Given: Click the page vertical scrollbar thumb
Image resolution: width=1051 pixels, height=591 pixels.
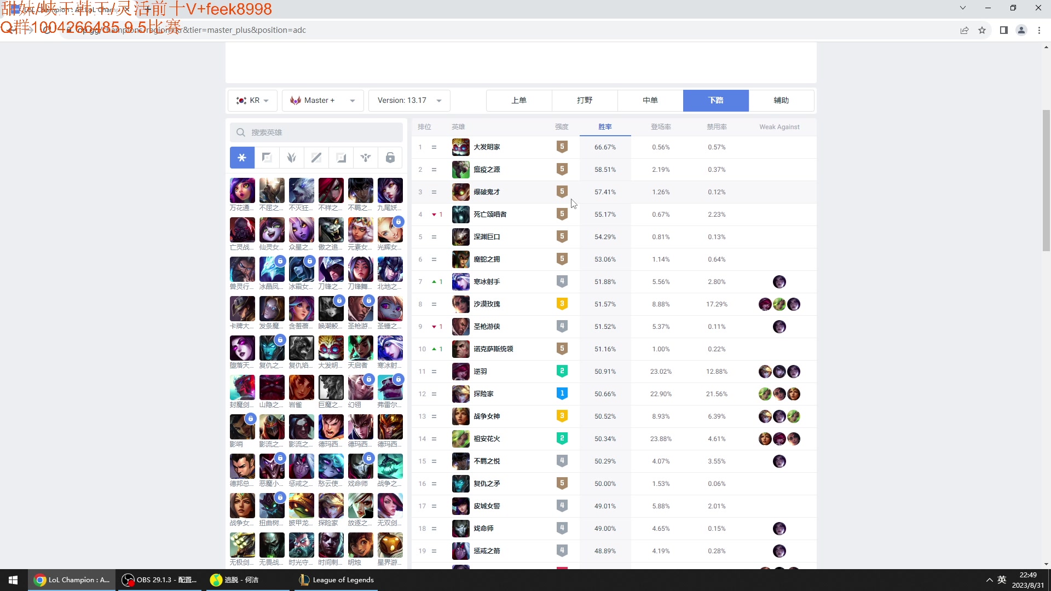Looking at the screenshot, I should 1046,181.
